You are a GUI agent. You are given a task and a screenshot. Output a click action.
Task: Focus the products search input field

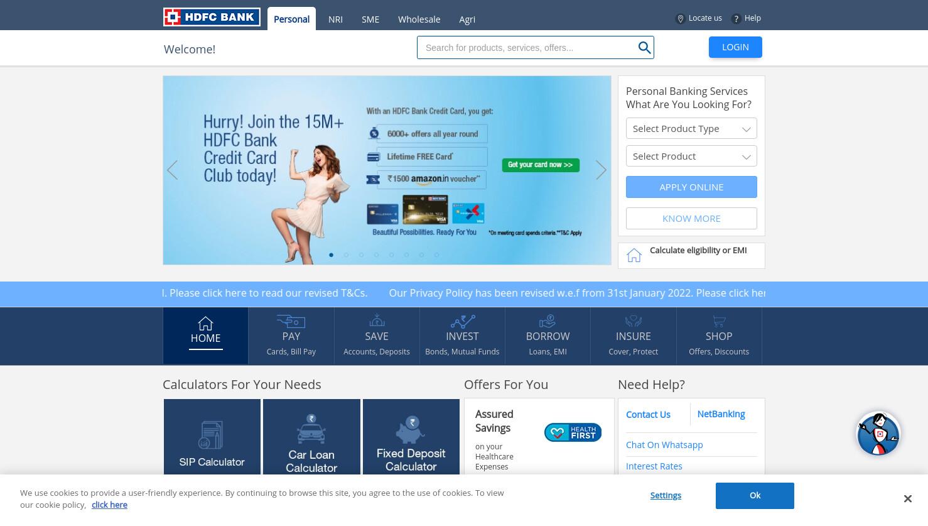tap(527, 48)
